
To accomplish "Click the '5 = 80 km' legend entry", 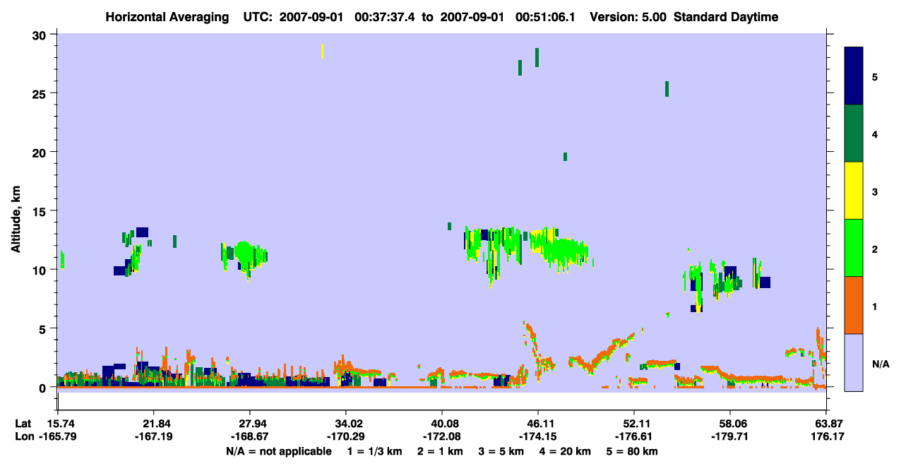I will 633,451.
